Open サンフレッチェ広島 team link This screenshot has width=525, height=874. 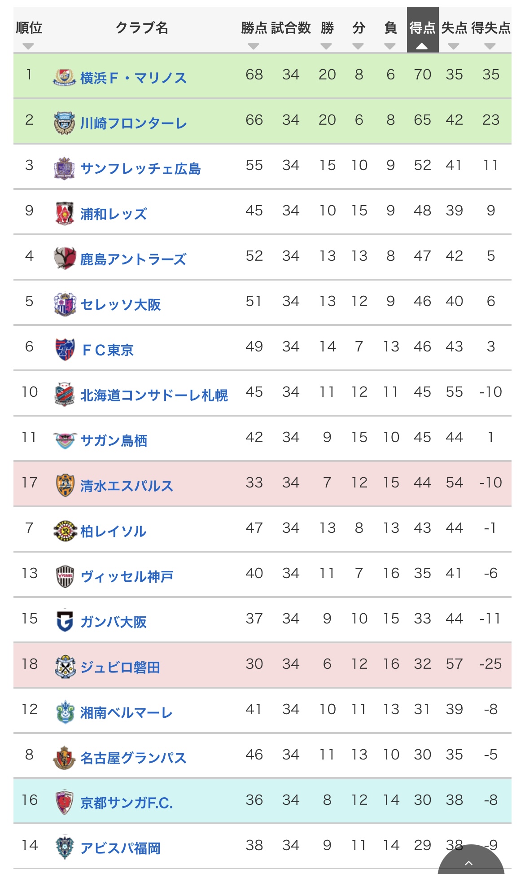tap(140, 169)
